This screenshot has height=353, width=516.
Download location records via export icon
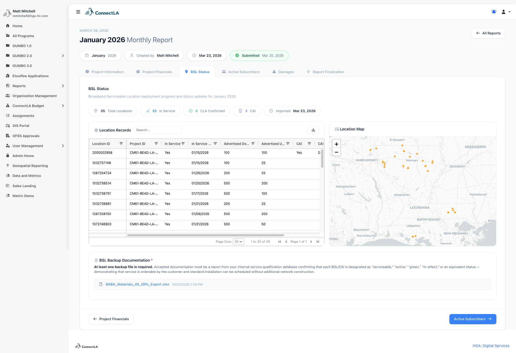pyautogui.click(x=313, y=130)
